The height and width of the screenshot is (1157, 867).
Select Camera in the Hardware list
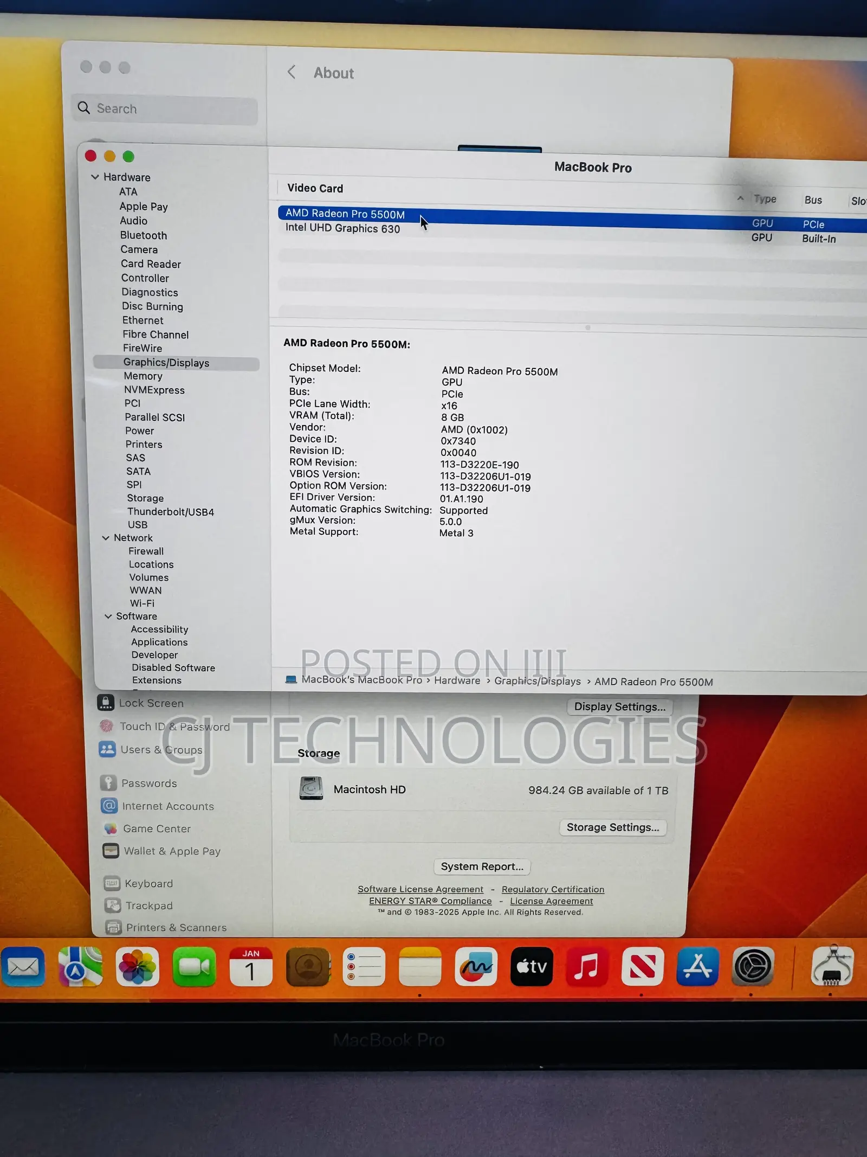(x=139, y=249)
